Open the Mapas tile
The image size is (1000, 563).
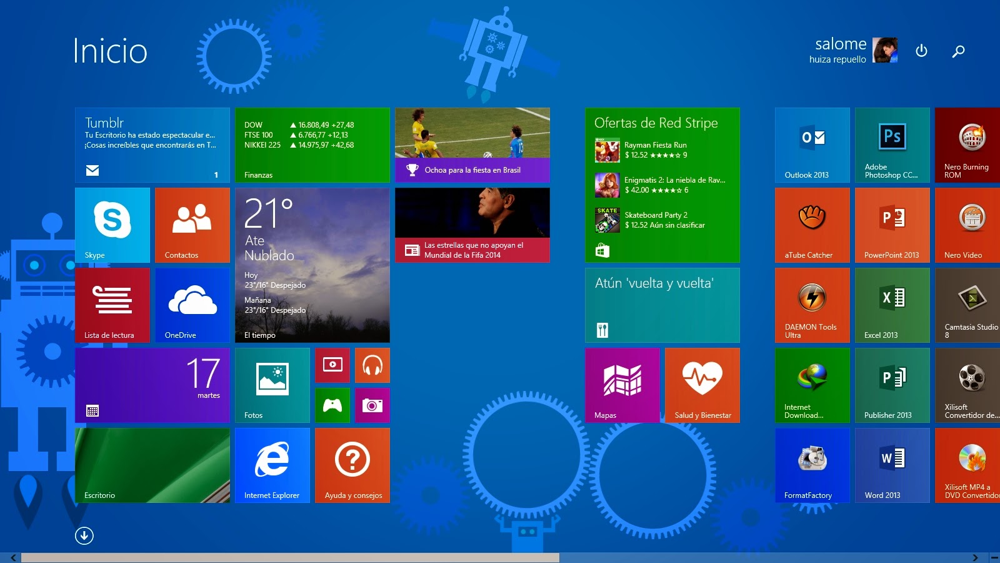click(622, 385)
